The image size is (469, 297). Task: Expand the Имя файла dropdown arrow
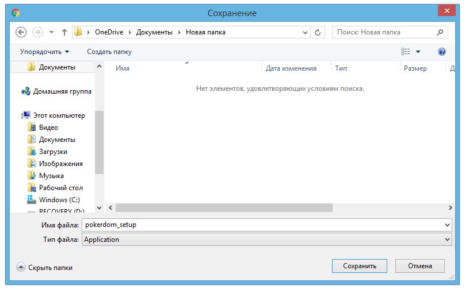coord(448,225)
